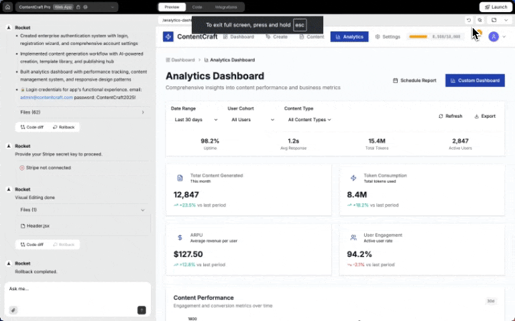Click the 98.2% Uptime value
The height and width of the screenshot is (321, 515).
[210, 141]
